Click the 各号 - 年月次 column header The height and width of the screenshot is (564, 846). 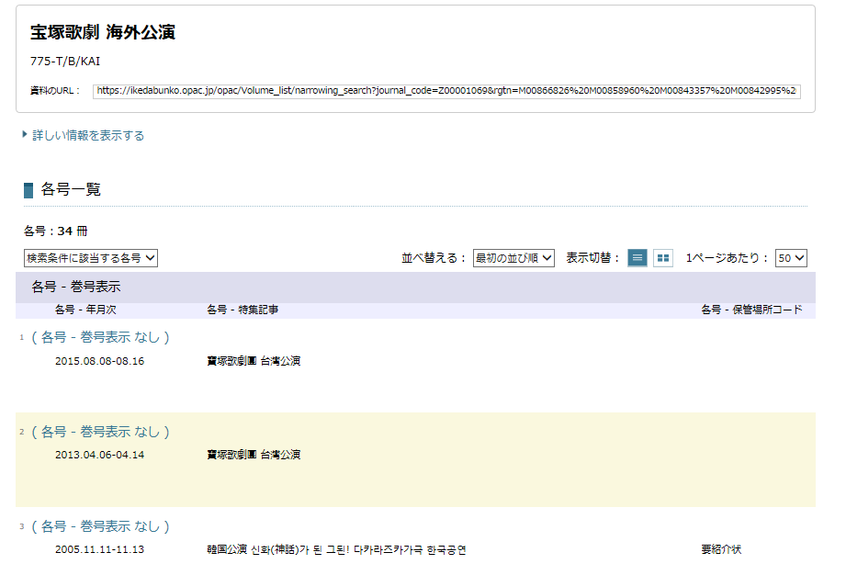(85, 310)
